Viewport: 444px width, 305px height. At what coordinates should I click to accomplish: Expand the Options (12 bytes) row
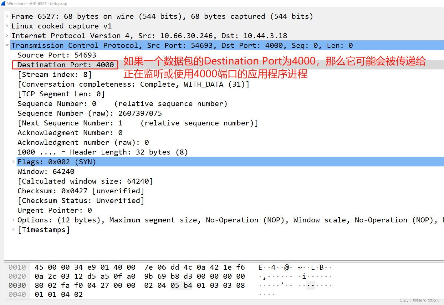tap(13, 220)
